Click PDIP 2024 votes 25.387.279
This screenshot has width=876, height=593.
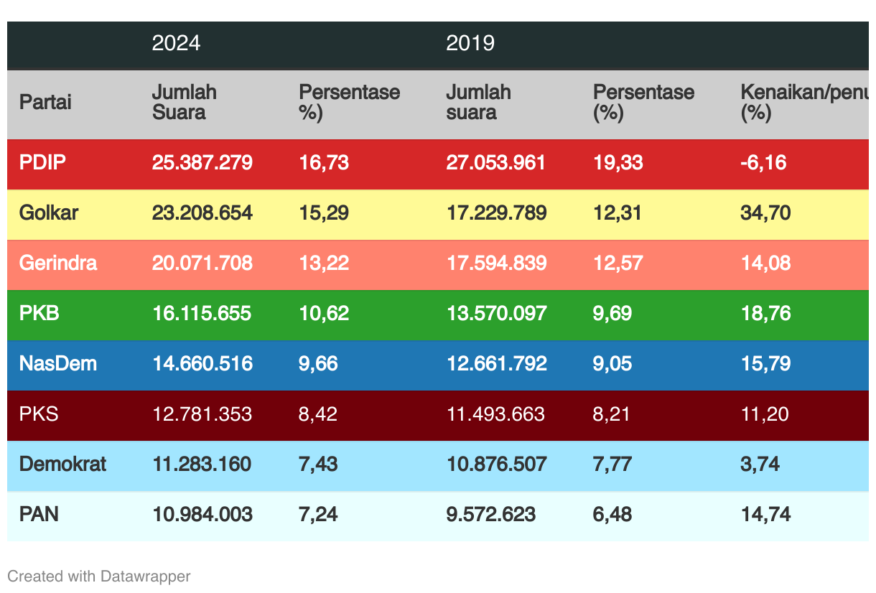pyautogui.click(x=202, y=162)
